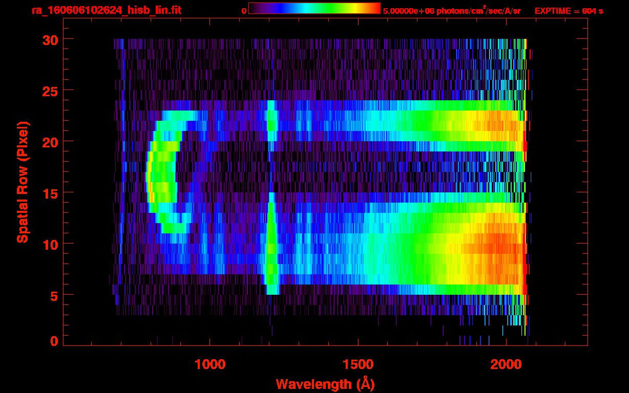The image size is (629, 393).
Task: Click the 2000 wavelength tick label
Action: 506,364
